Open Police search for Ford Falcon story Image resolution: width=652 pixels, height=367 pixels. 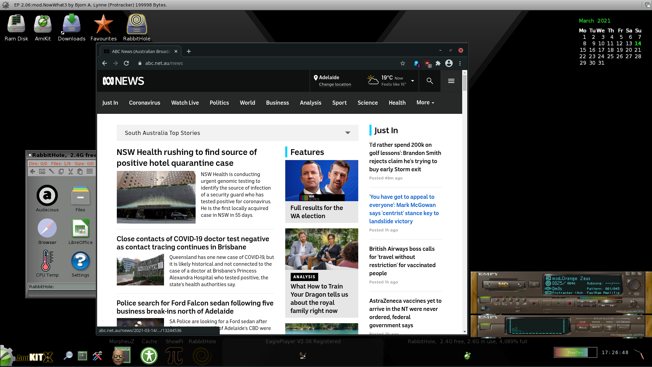pos(195,307)
